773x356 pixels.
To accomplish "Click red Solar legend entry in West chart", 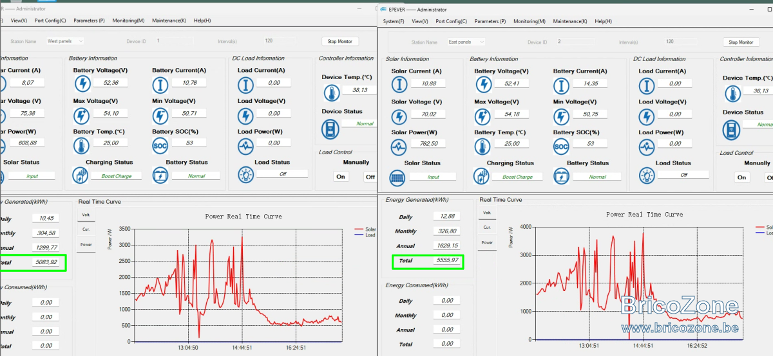I will 365,229.
